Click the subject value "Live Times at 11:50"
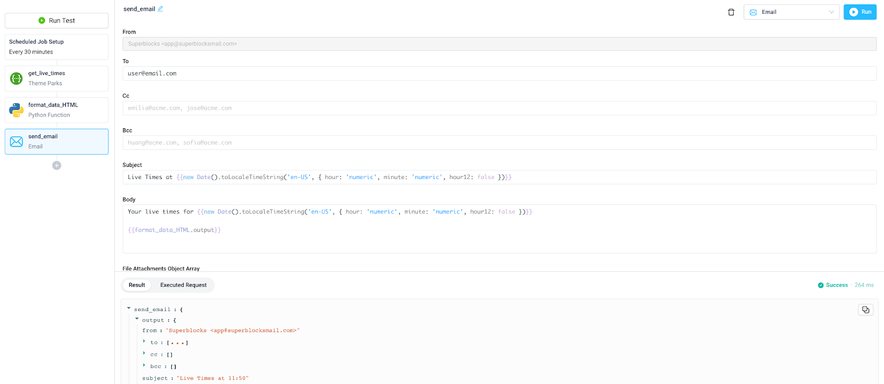 (213, 378)
